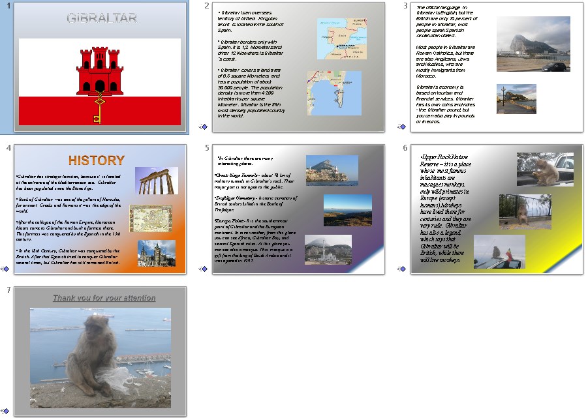Click the slide number 2 label

[207, 6]
